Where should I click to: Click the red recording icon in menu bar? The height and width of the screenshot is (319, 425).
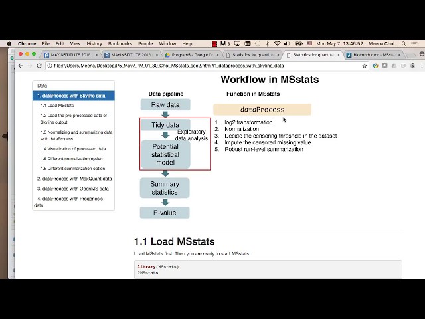point(214,43)
